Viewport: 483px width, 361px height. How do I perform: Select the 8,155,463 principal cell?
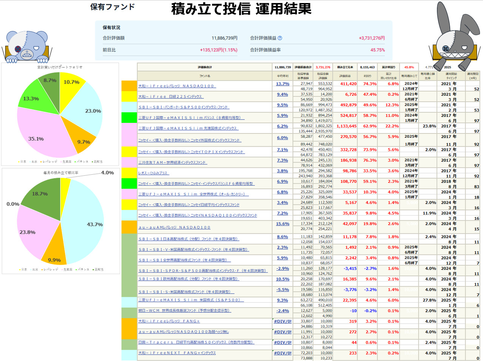pyautogui.click(x=367, y=67)
